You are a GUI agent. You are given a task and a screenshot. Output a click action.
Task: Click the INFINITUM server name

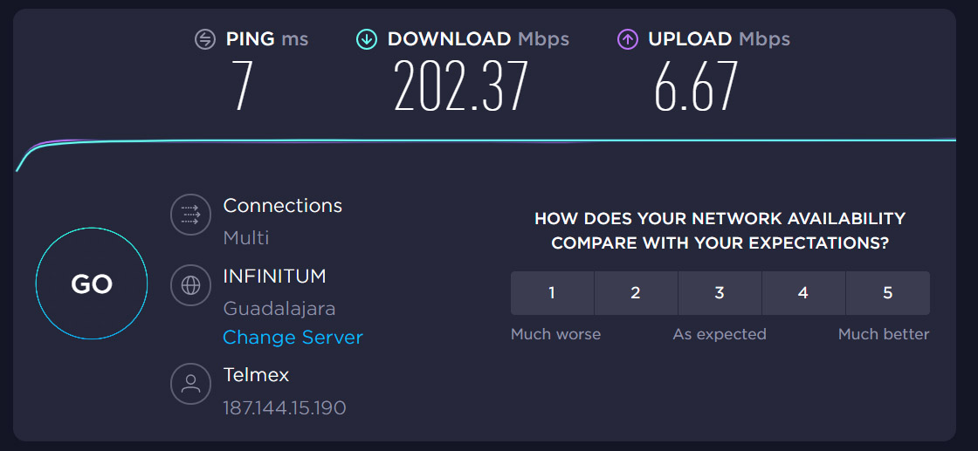tap(274, 277)
